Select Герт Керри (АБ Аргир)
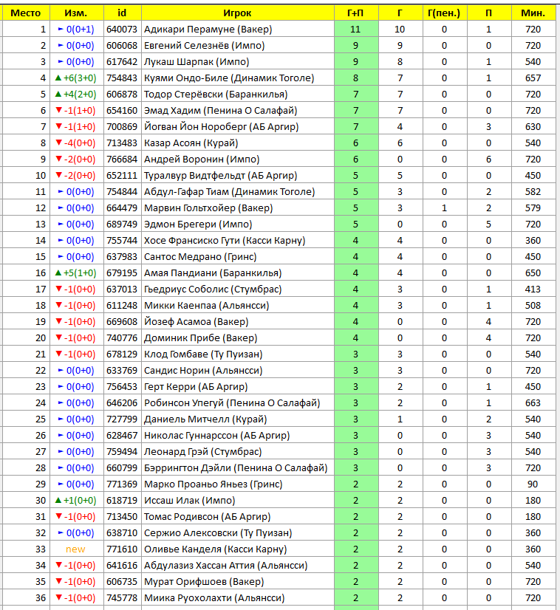Screen dimensions: 560x610 tap(196, 387)
